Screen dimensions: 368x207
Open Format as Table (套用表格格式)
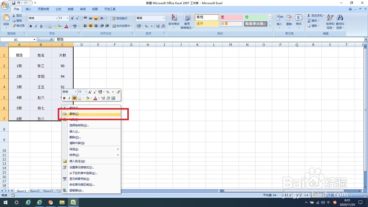pos(187,21)
